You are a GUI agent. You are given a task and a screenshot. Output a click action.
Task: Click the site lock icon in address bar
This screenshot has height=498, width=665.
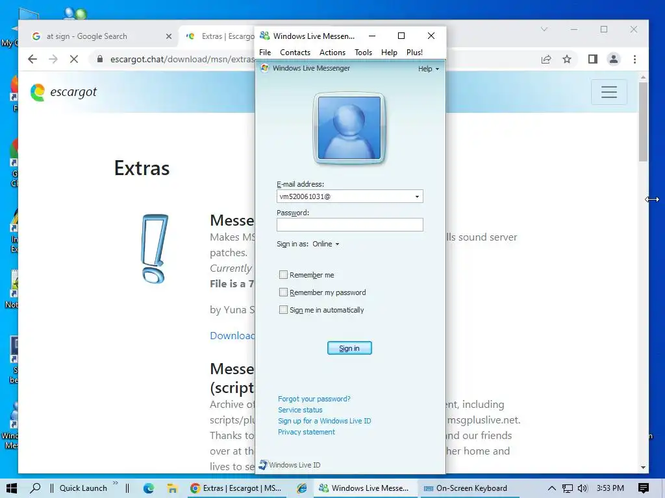tap(99, 59)
